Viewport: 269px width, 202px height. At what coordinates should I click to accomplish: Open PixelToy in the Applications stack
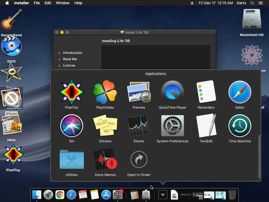tap(71, 92)
